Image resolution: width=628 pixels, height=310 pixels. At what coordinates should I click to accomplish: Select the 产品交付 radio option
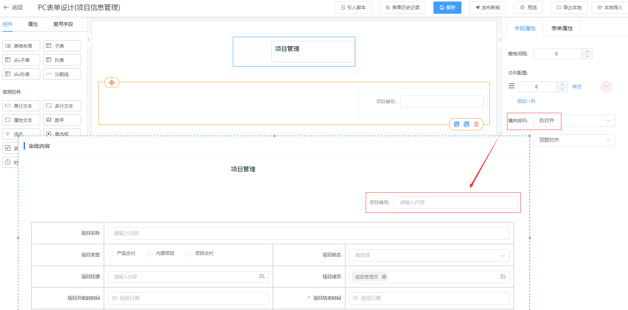(x=111, y=254)
